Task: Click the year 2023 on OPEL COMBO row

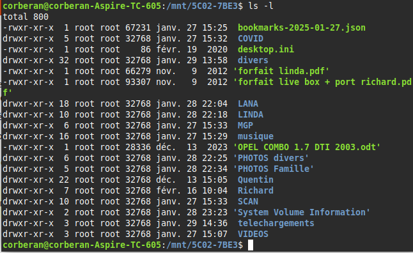Action: point(217,147)
